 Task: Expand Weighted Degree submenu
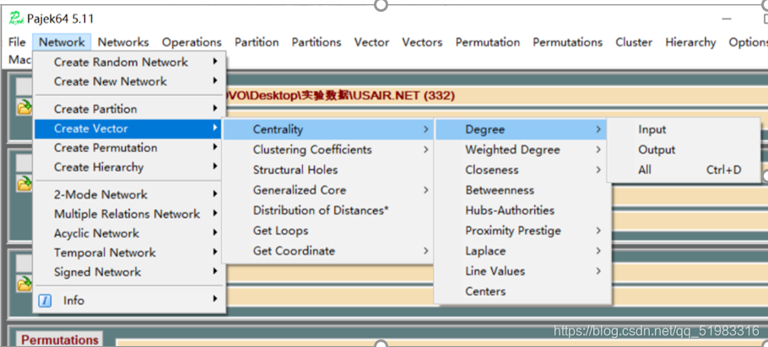(x=522, y=149)
